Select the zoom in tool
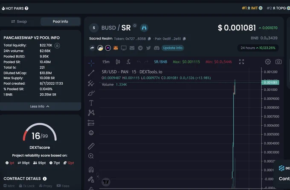 [91, 156]
